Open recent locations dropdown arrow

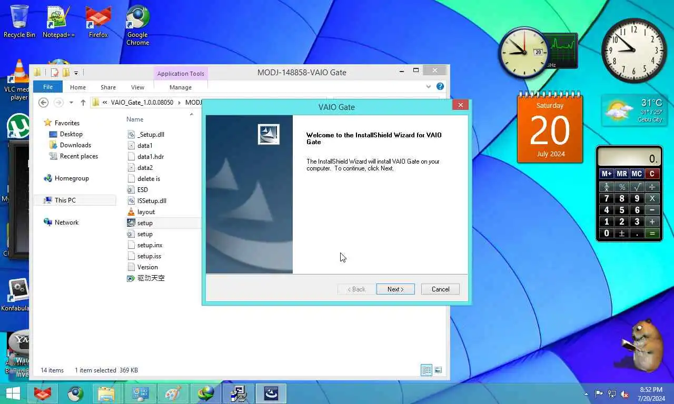click(71, 103)
